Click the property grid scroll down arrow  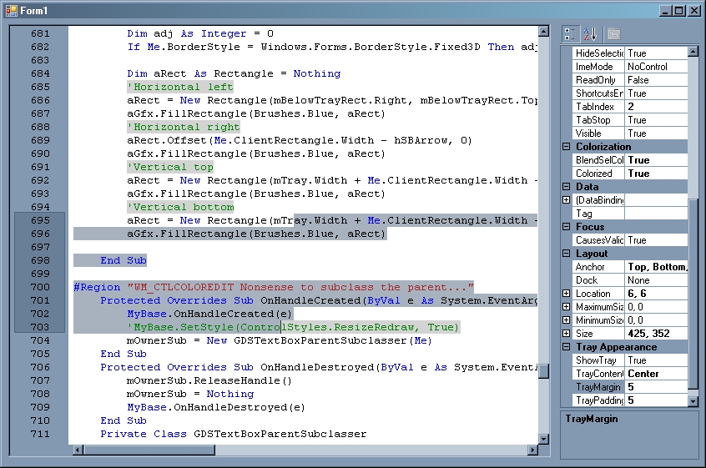point(693,400)
